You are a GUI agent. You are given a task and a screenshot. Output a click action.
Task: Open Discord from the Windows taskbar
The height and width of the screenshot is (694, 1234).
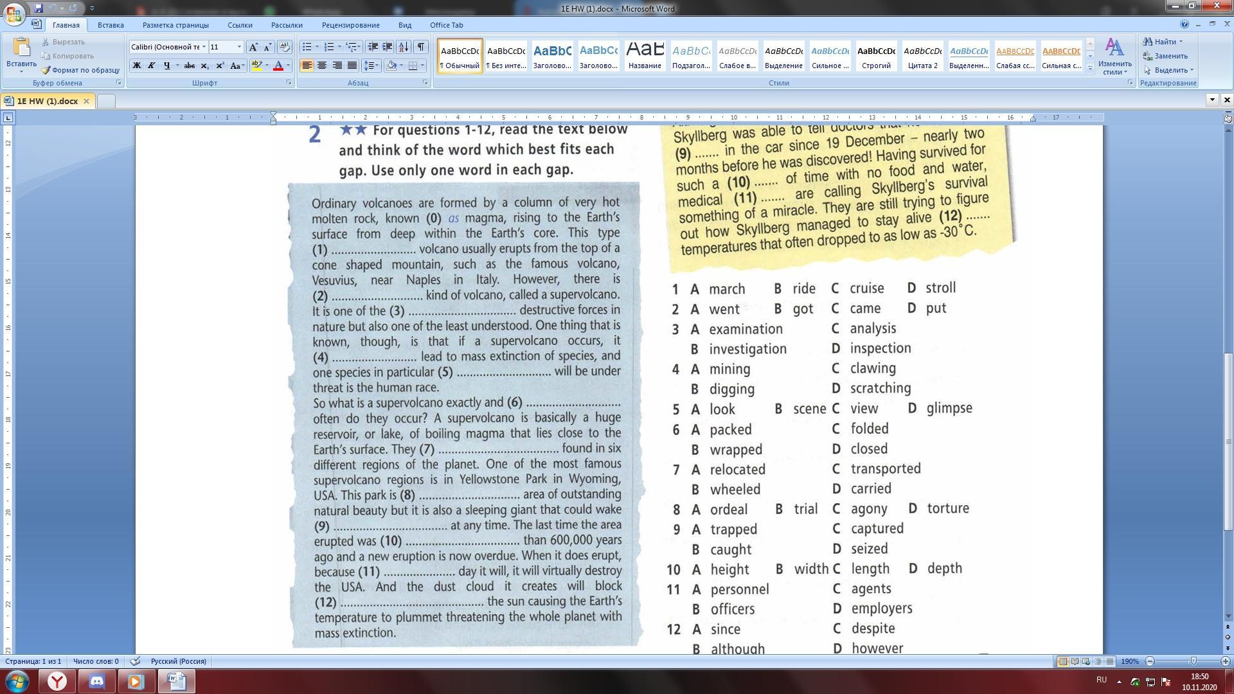(96, 681)
